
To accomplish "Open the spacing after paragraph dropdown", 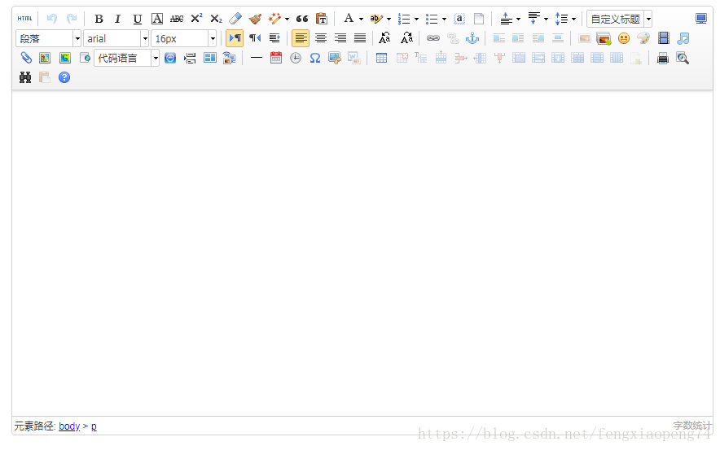I will coord(546,19).
